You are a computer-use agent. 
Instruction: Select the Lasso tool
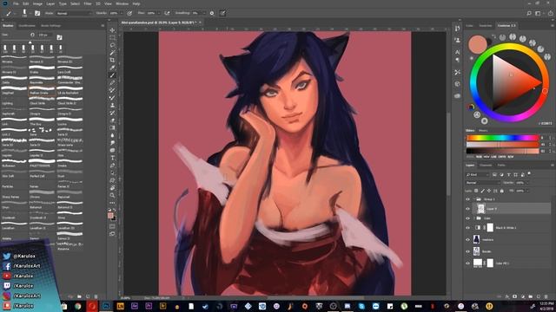112,45
